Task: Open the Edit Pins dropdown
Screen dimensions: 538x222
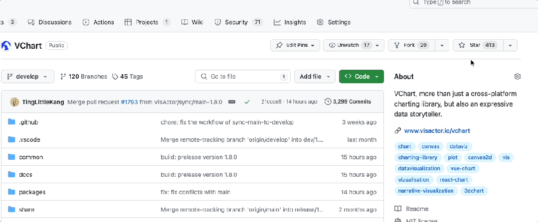Action: [x=295, y=45]
